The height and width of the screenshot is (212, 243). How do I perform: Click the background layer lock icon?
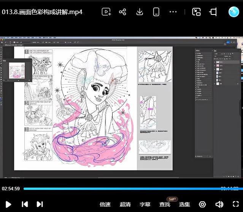pyautogui.click(x=238, y=84)
